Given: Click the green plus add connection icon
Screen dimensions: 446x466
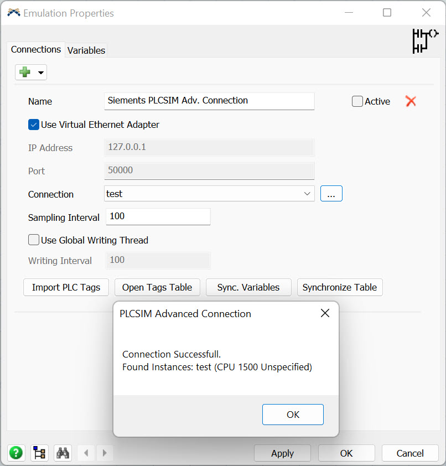Looking at the screenshot, I should point(25,73).
